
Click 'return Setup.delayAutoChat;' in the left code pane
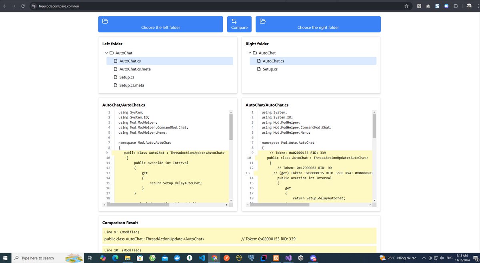point(176,183)
